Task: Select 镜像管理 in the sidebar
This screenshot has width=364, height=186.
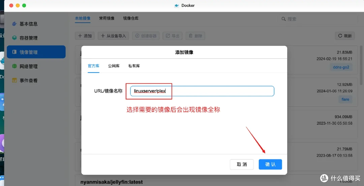Action: pos(36,52)
